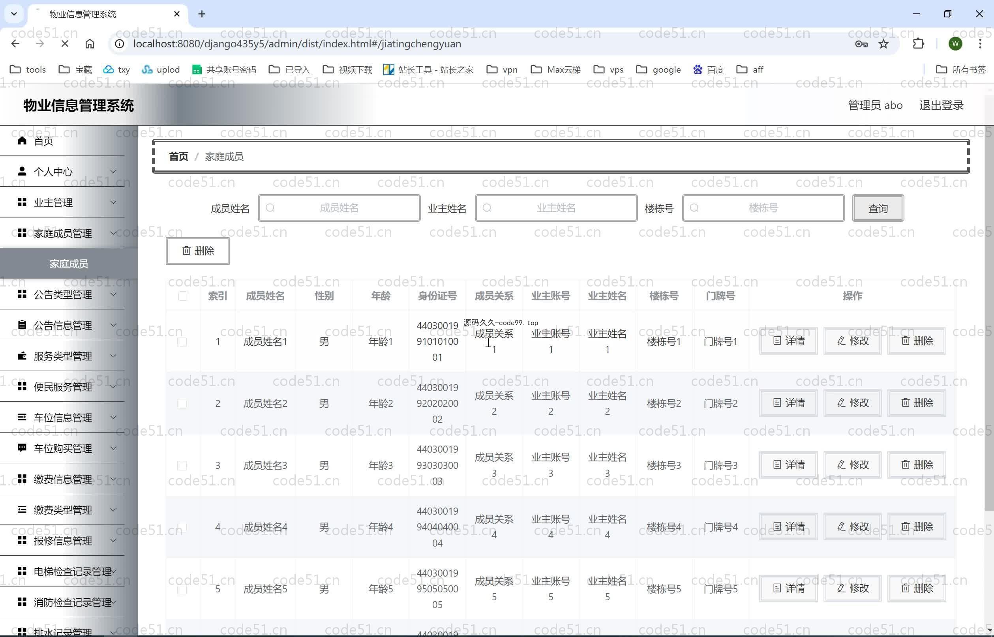Click the batch 删除 button above the table
The image size is (994, 637).
pos(198,251)
